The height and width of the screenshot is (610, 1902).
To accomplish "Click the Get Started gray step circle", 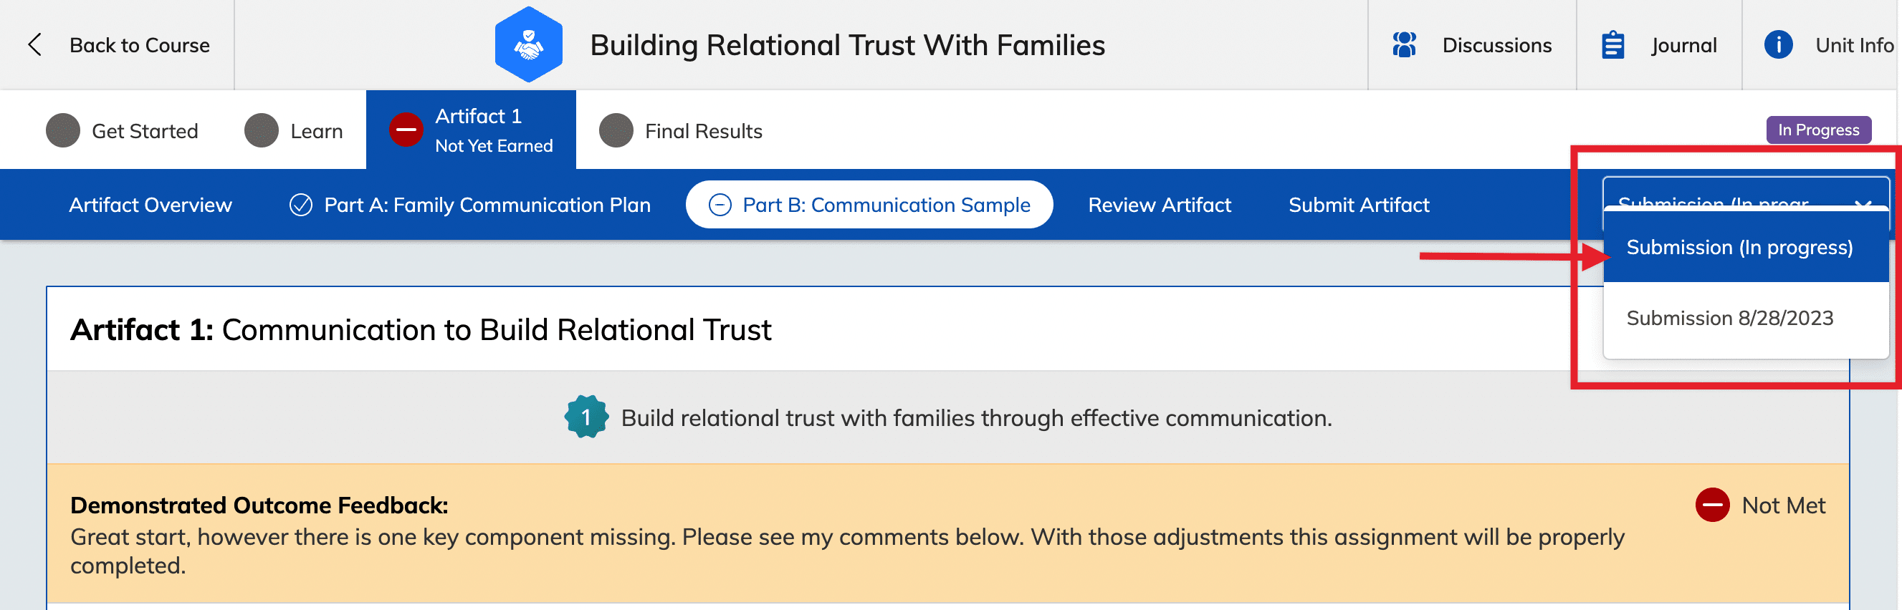I will (63, 130).
